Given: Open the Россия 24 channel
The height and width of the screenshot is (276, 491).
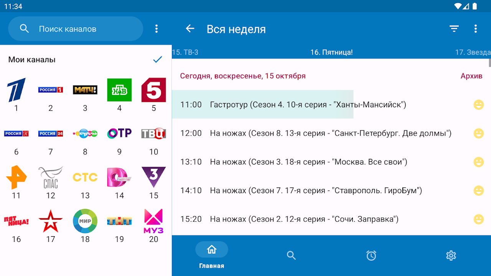Looking at the screenshot, I should 51,134.
